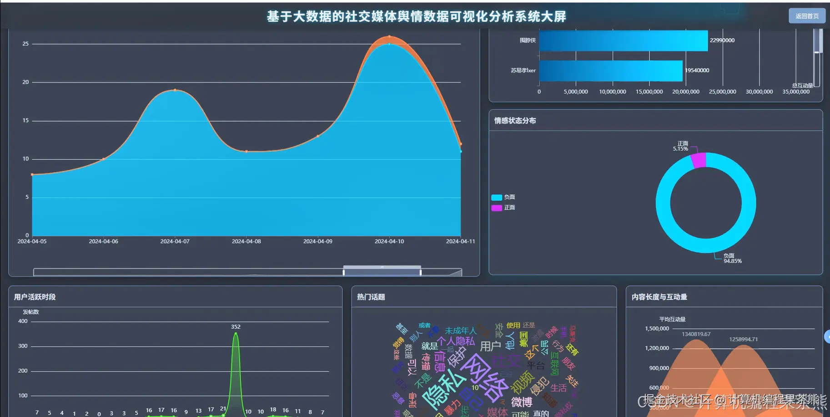
Task: Click the 返回首页 button
Action: click(x=806, y=15)
